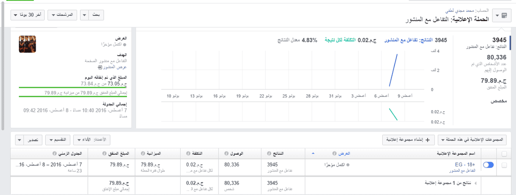Select the مخصص custom chart tab
Screen dimensions: 516x195
pos(499,101)
